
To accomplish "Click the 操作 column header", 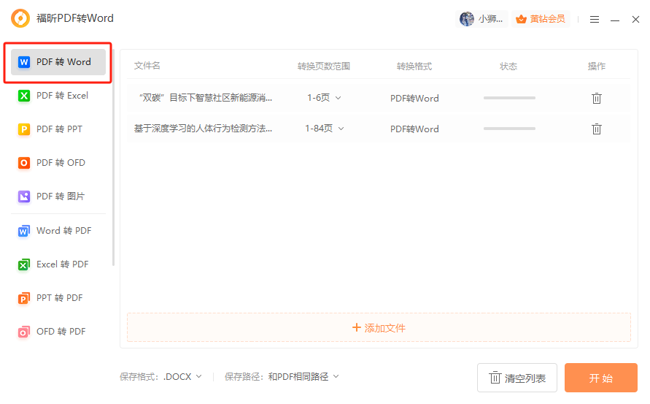I will (597, 66).
